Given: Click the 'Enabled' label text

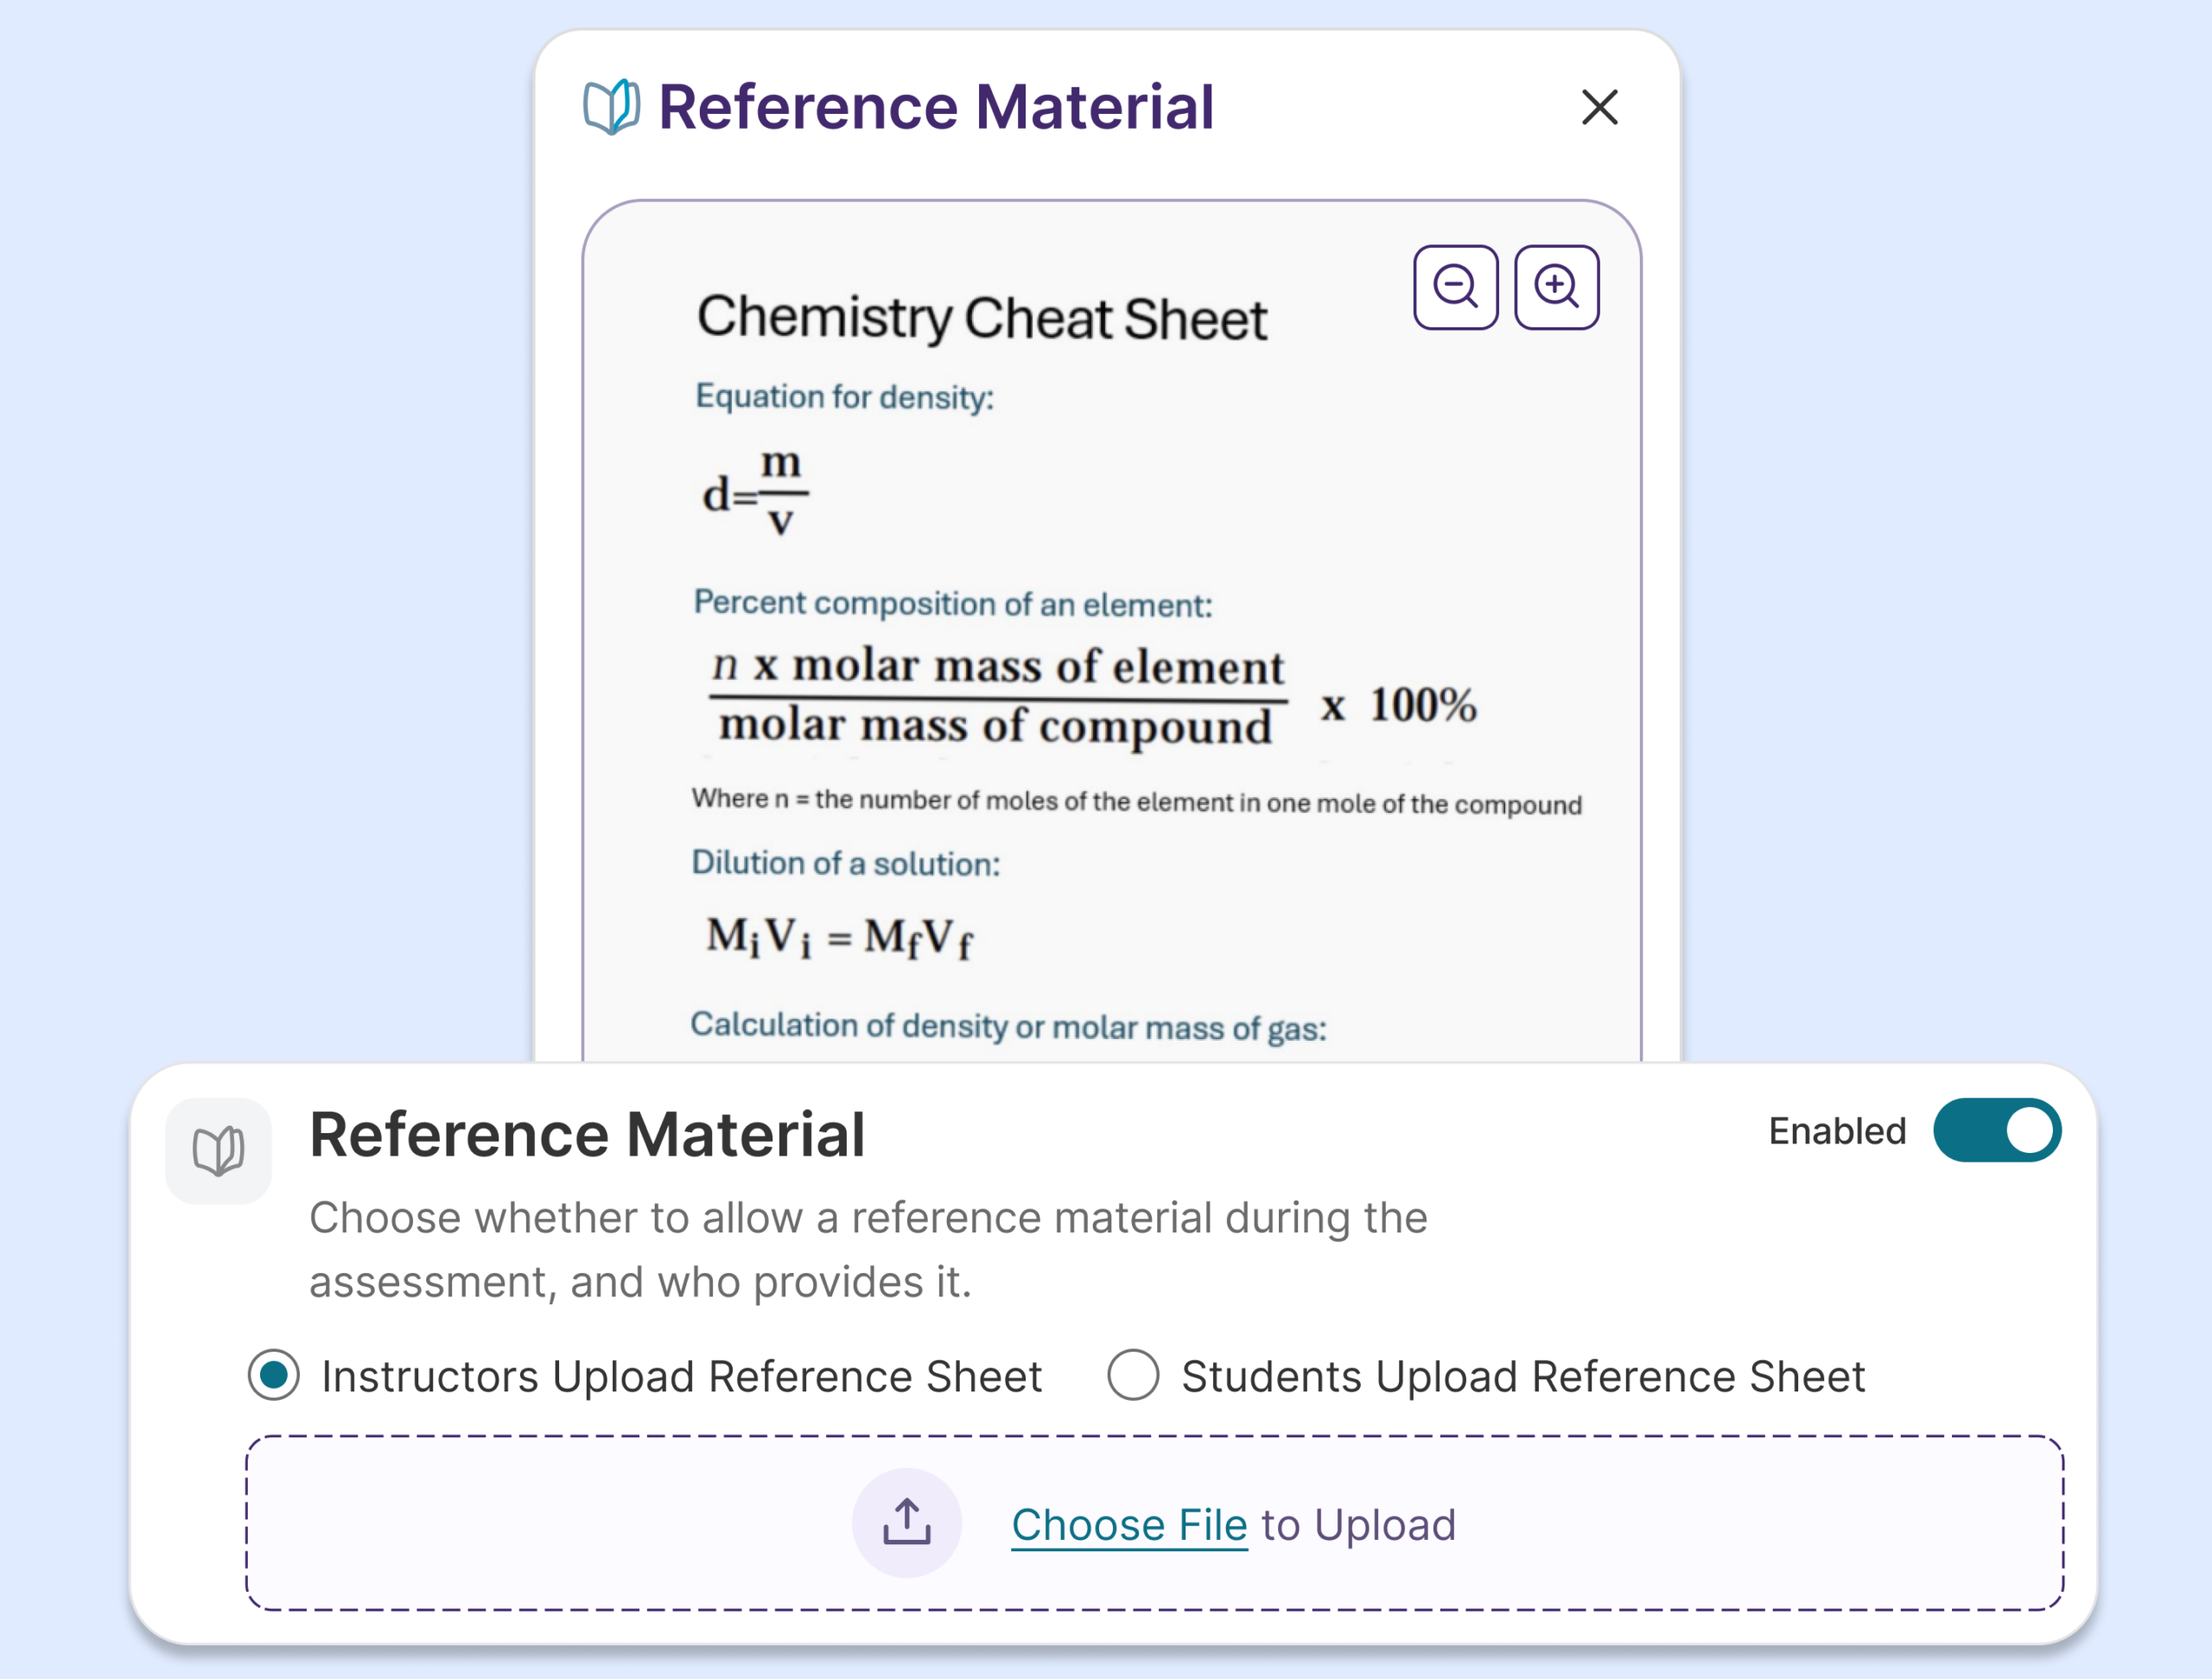Looking at the screenshot, I should pos(1837,1131).
